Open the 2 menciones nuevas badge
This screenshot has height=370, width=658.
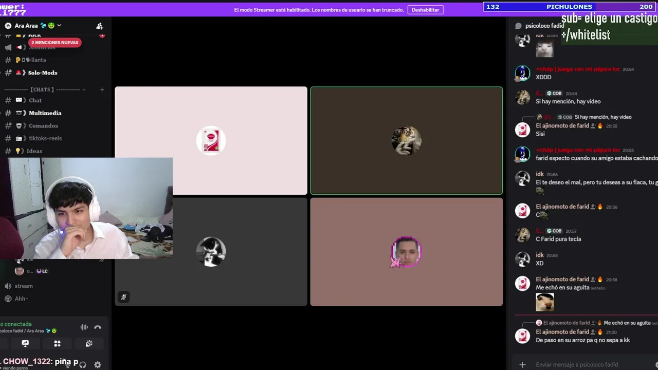[54, 43]
